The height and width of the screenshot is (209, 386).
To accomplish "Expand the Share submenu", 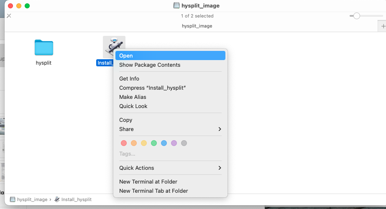I will pyautogui.click(x=170, y=129).
